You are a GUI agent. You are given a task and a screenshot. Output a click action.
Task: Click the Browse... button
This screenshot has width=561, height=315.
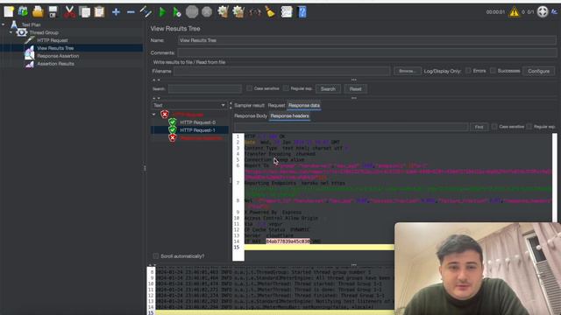coord(407,71)
